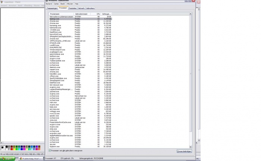This screenshot has width=261, height=161.
Task: Select the winlogon.exe process
Action: coord(81,111)
